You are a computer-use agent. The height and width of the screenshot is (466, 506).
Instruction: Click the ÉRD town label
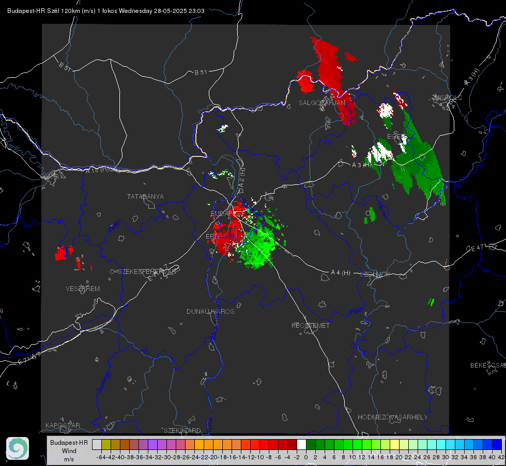(211, 237)
